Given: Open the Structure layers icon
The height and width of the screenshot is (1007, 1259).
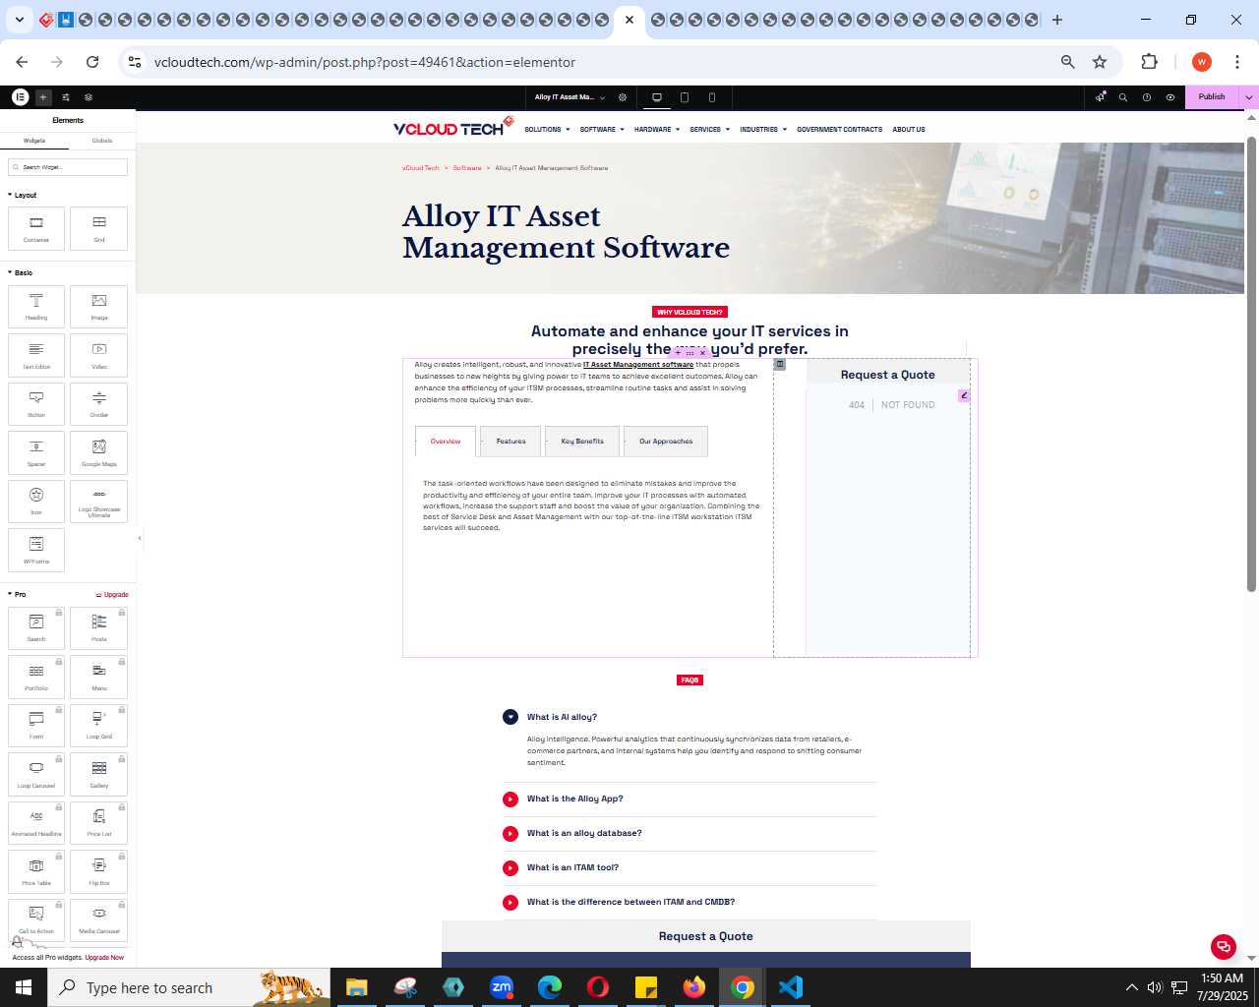Looking at the screenshot, I should 89,97.
